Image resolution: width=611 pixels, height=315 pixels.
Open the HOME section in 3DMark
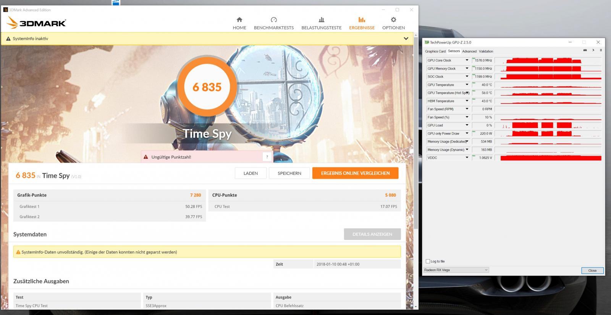pos(239,23)
